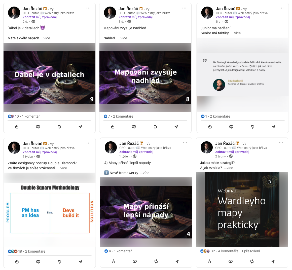The width and height of the screenshot is (292, 270).
Task: Repost the Wardleyho mapy webinar post
Action: coord(252,261)
